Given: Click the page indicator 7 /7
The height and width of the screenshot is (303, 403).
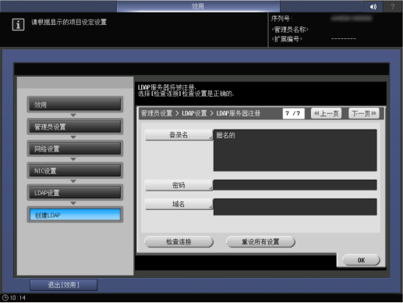Looking at the screenshot, I should point(293,113).
